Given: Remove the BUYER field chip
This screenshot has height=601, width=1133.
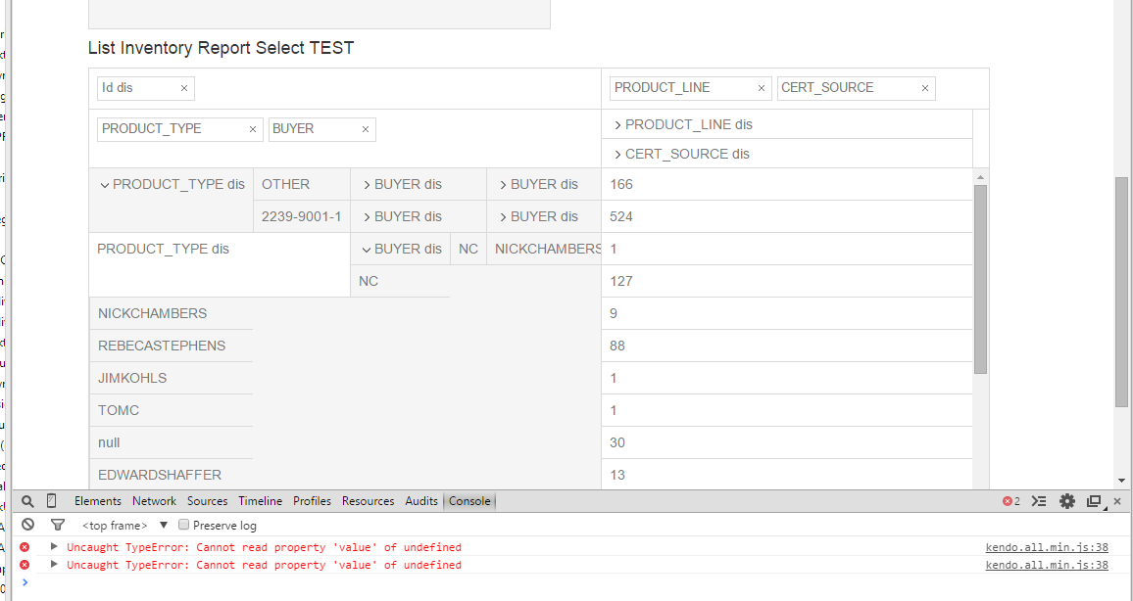Looking at the screenshot, I should pyautogui.click(x=366, y=129).
